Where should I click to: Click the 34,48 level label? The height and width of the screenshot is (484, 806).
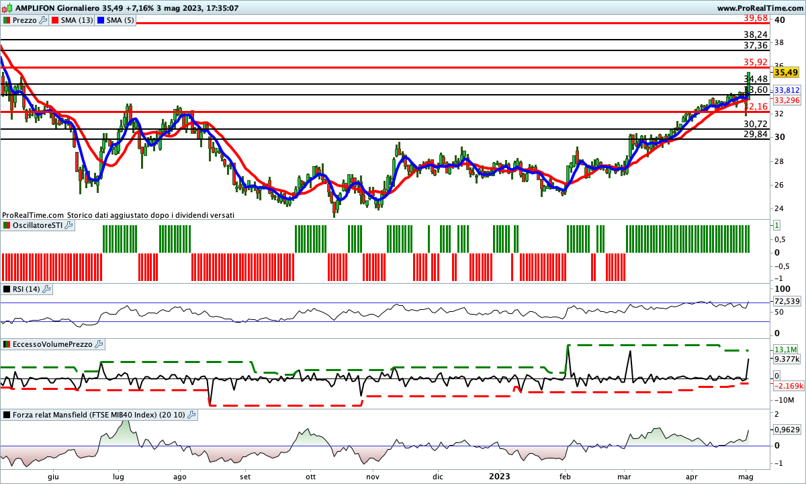click(x=756, y=79)
